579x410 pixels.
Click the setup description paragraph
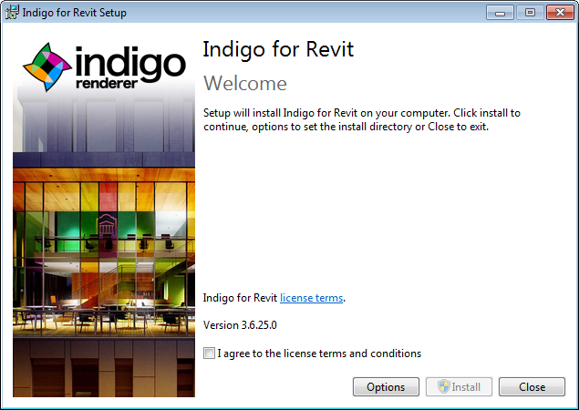362,119
